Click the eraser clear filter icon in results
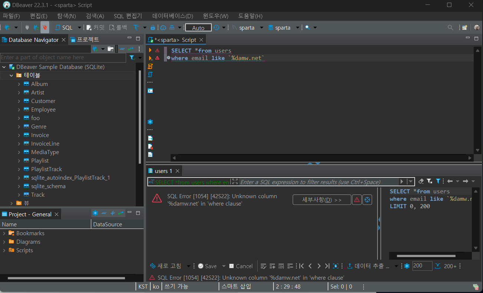This screenshot has height=293, width=483. (421, 181)
